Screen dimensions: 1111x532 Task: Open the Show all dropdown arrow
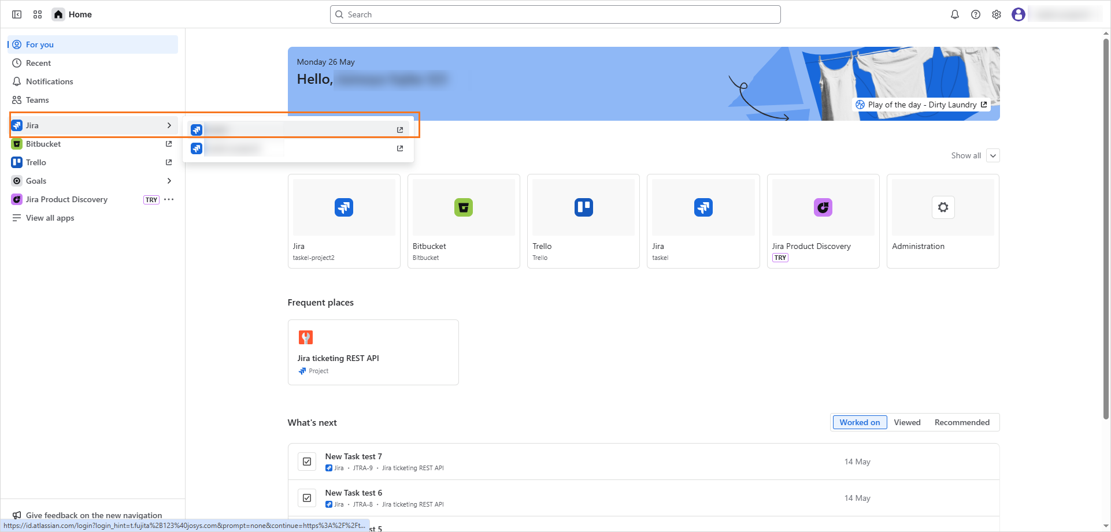tap(993, 155)
